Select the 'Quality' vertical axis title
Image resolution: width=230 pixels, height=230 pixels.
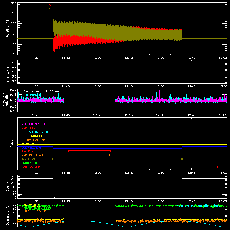[8, 187]
